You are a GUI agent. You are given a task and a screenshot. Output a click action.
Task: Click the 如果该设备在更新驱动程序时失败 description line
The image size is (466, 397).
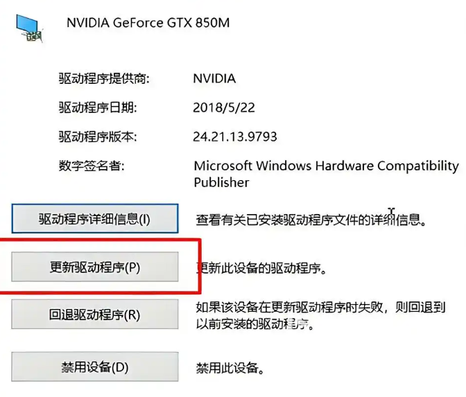click(320, 307)
